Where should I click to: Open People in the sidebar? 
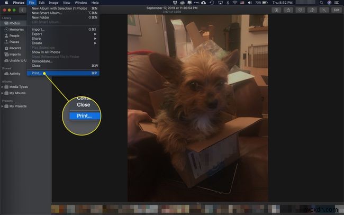[13, 35]
